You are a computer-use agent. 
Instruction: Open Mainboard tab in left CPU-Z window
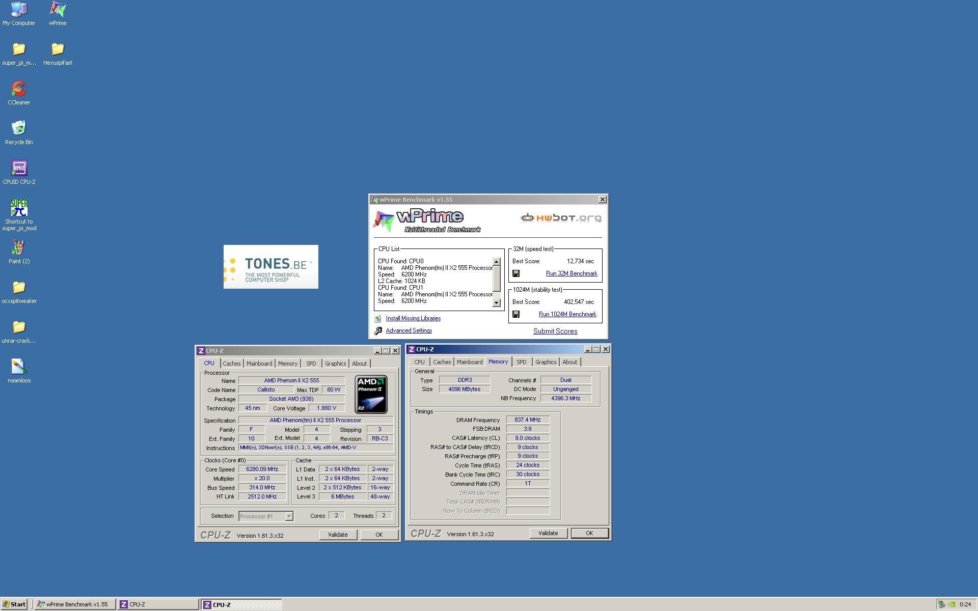pyautogui.click(x=259, y=364)
